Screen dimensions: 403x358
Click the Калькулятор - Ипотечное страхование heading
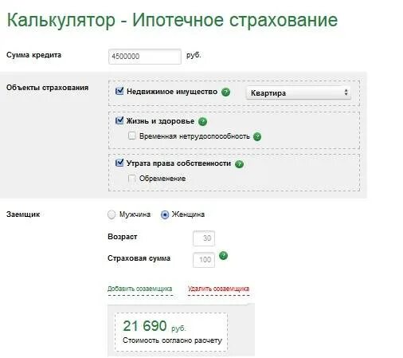(x=172, y=20)
